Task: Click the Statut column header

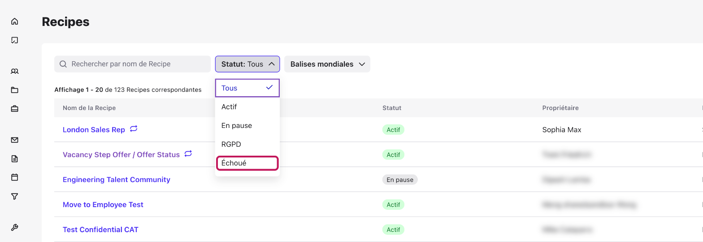Action: [392, 108]
